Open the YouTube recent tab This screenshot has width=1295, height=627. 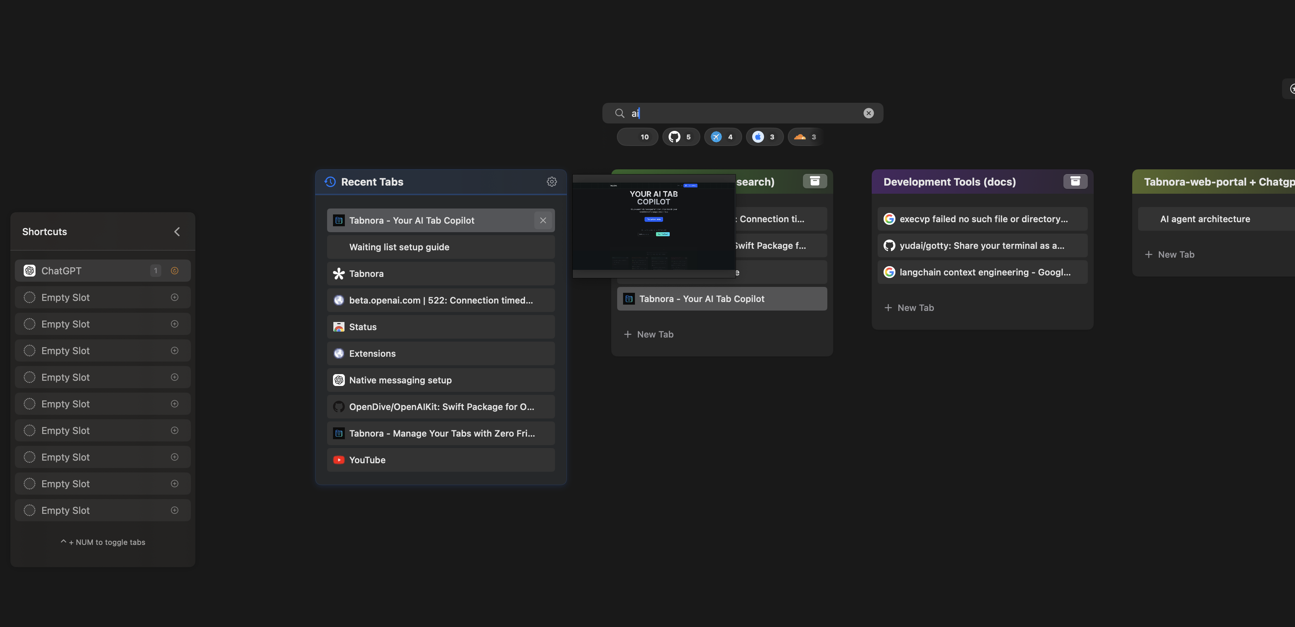coord(440,460)
